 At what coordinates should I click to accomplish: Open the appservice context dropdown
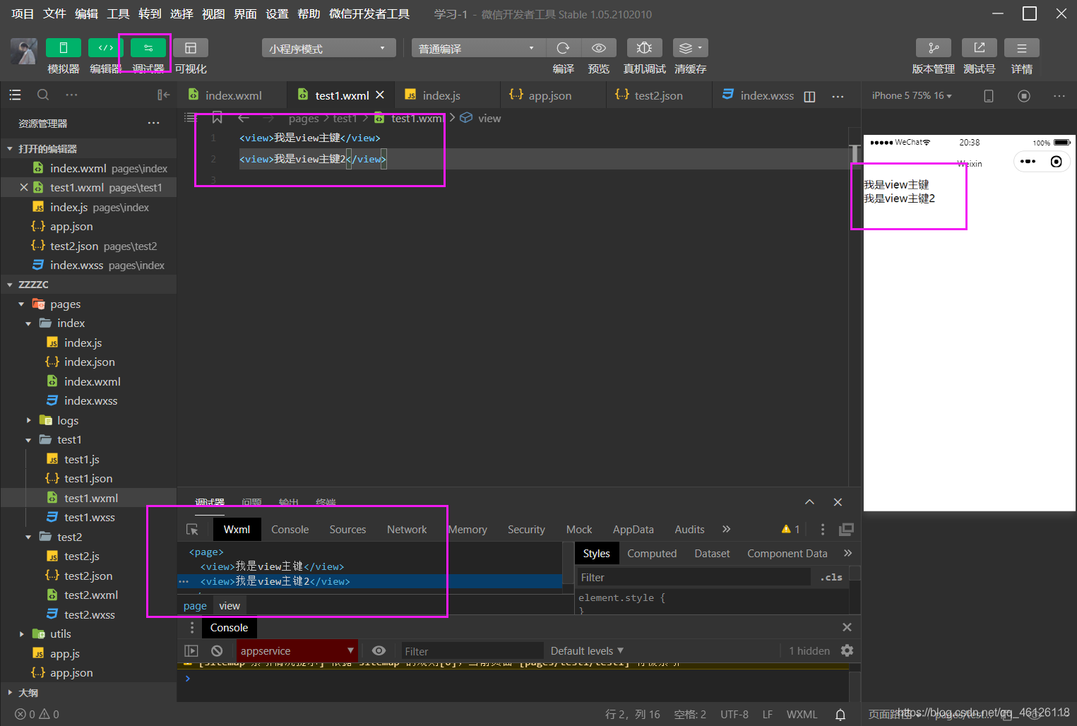(297, 651)
